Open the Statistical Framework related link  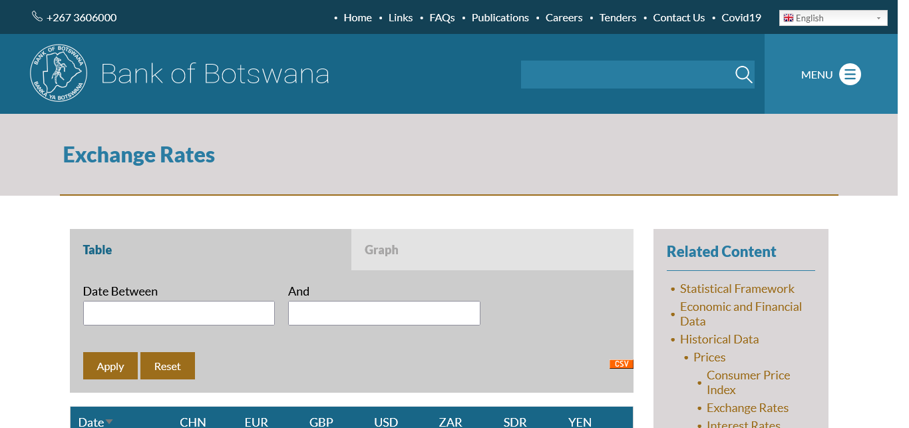click(737, 289)
